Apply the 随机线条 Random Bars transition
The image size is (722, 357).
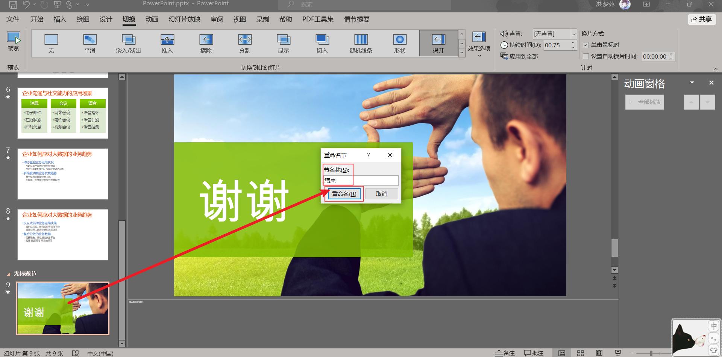tap(361, 43)
